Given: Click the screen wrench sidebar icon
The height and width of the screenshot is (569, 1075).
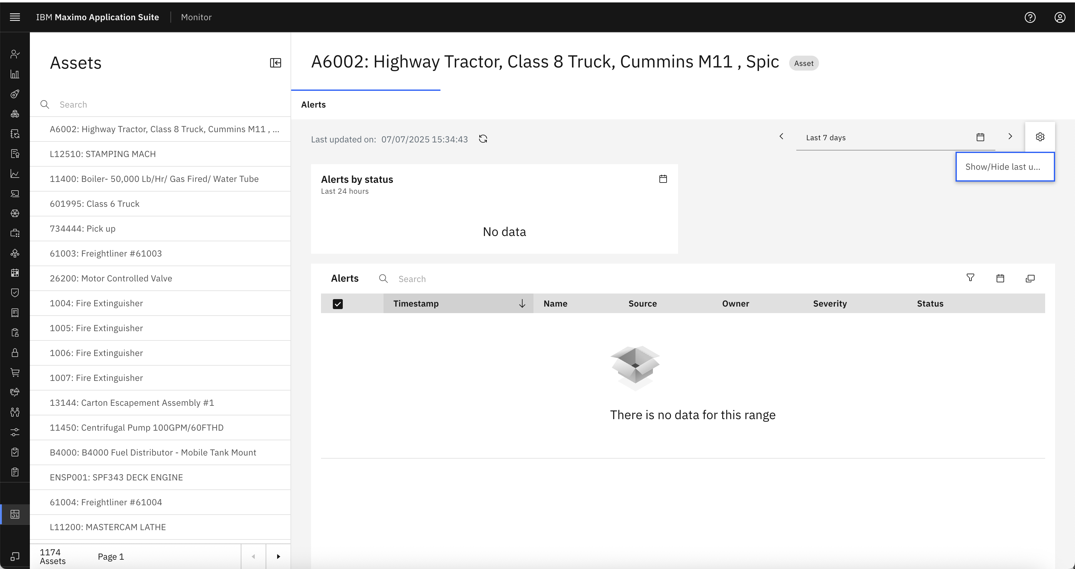Looking at the screenshot, I should coord(15,194).
